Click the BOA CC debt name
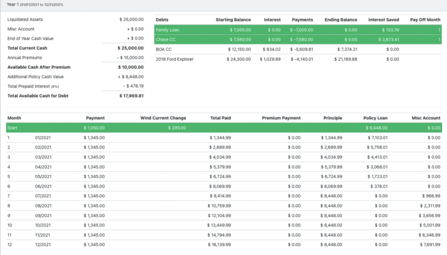The width and height of the screenshot is (447, 255). (164, 49)
